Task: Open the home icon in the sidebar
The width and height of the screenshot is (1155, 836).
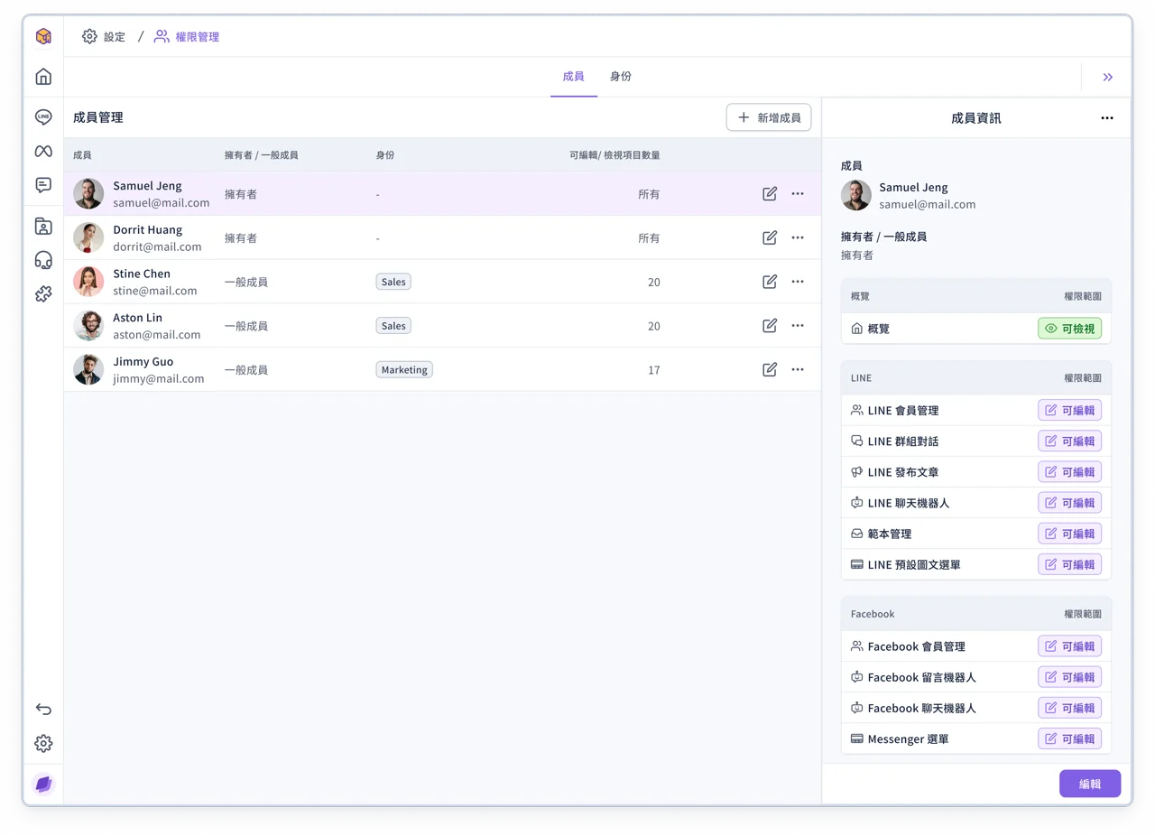Action: coord(43,77)
